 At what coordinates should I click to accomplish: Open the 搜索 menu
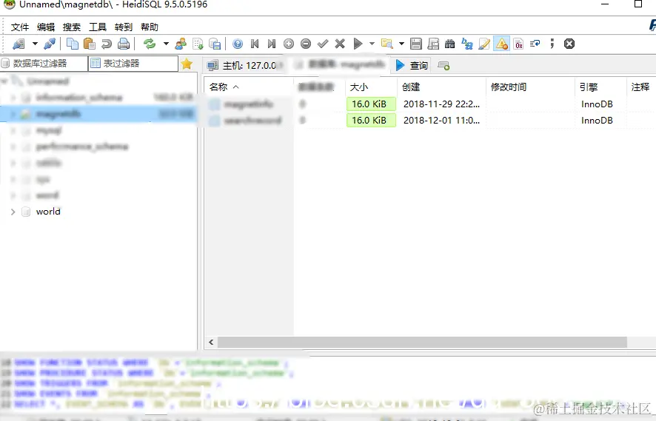72,27
